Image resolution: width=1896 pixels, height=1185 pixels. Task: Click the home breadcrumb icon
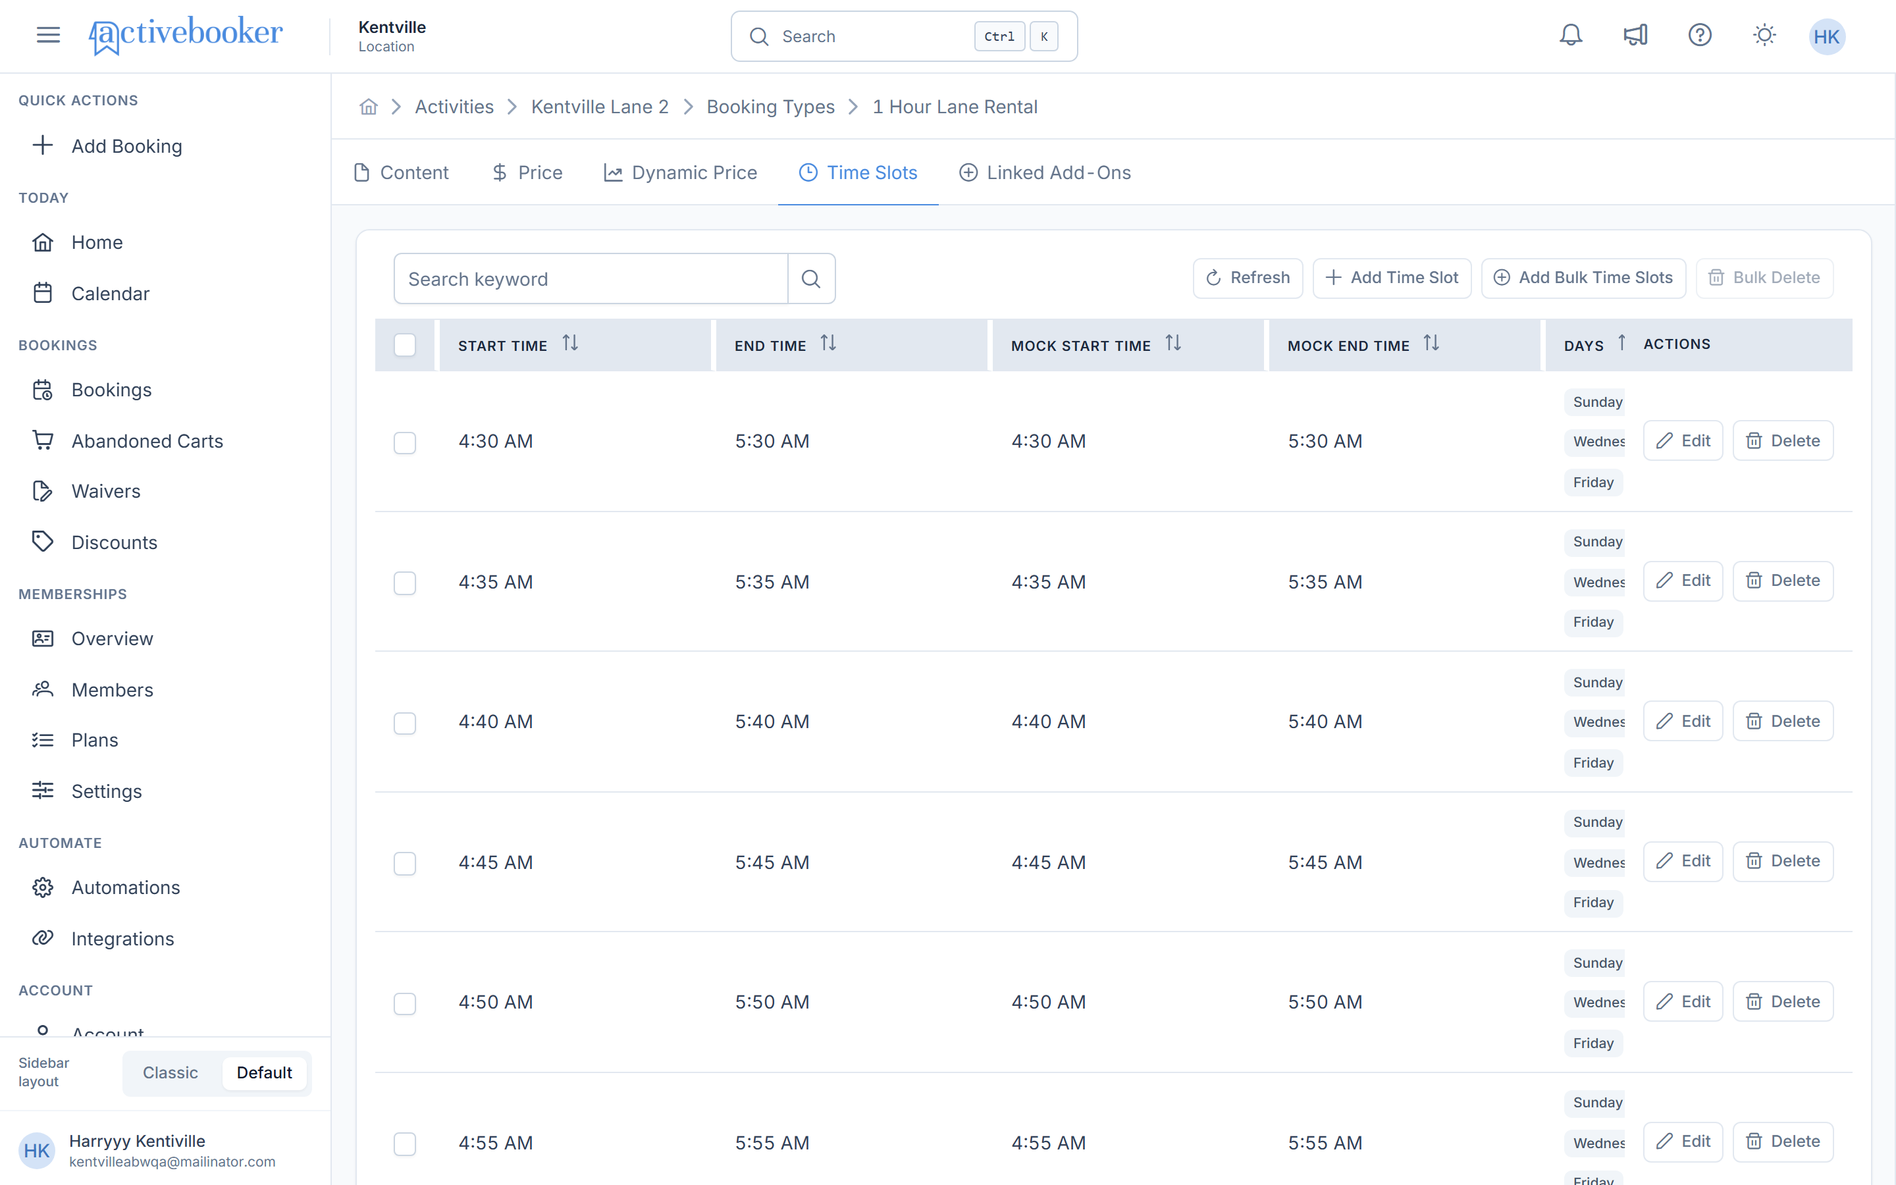coord(368,107)
